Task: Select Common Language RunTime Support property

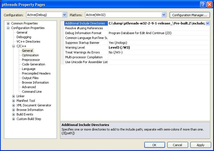Action: (86, 38)
